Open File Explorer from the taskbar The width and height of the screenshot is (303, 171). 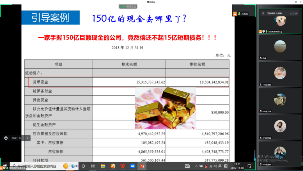(103, 166)
